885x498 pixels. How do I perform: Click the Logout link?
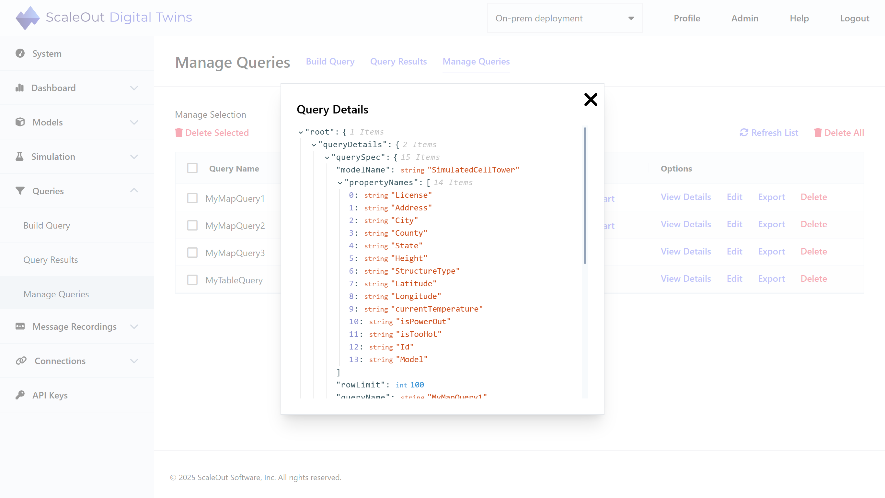coord(855,18)
